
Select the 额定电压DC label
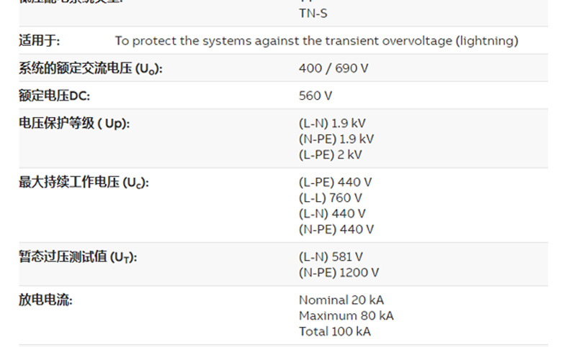click(x=55, y=96)
